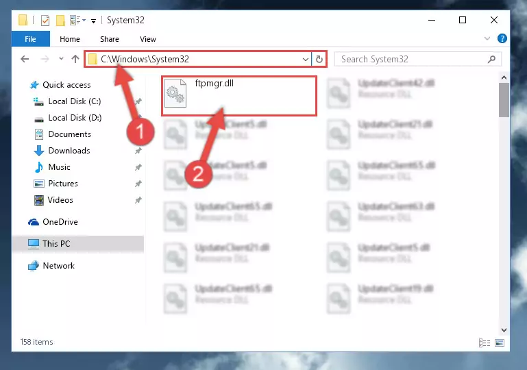Click the search magnifier icon
Image resolution: width=527 pixels, height=370 pixels.
click(x=492, y=60)
